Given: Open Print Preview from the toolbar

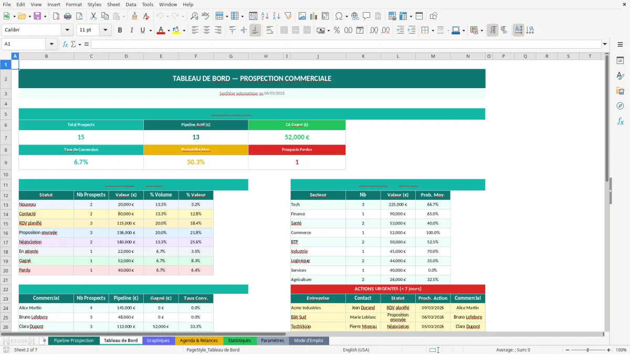Looking at the screenshot, I should pyautogui.click(x=79, y=16).
